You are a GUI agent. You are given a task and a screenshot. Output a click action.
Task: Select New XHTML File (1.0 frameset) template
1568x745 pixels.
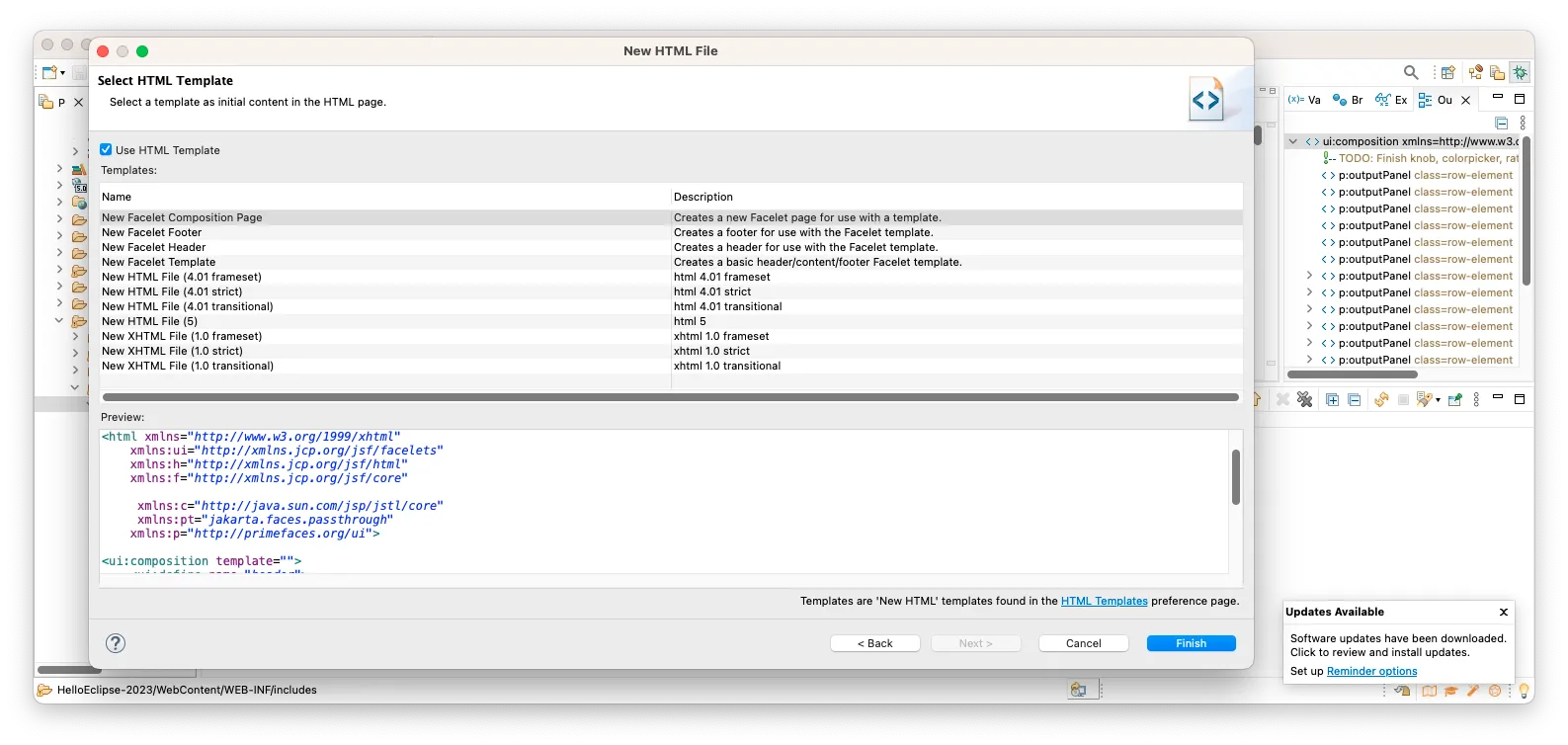pos(671,336)
